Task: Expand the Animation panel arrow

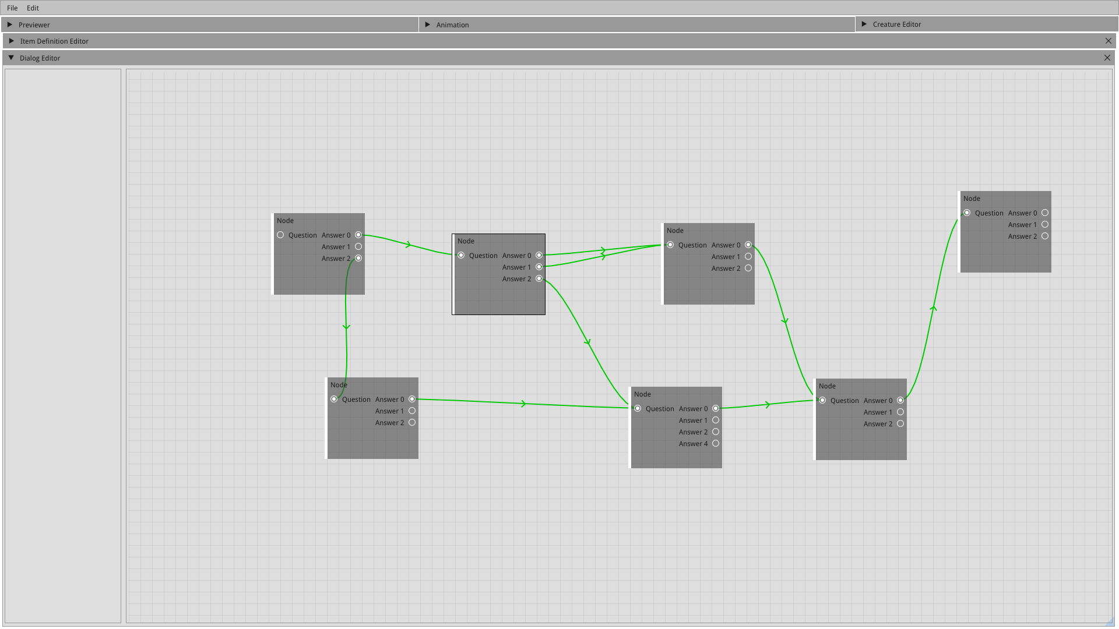Action: point(427,24)
